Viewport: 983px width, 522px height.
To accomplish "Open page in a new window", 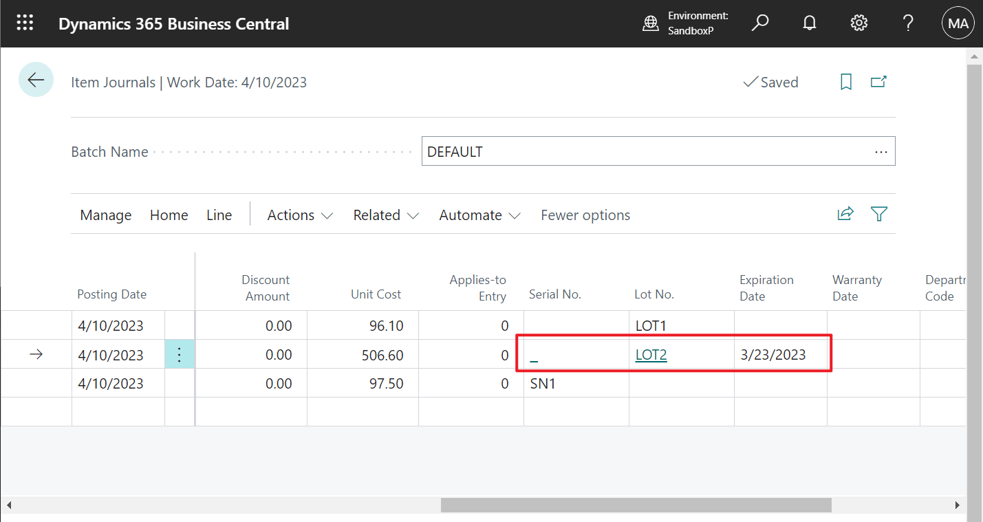I will [x=878, y=81].
